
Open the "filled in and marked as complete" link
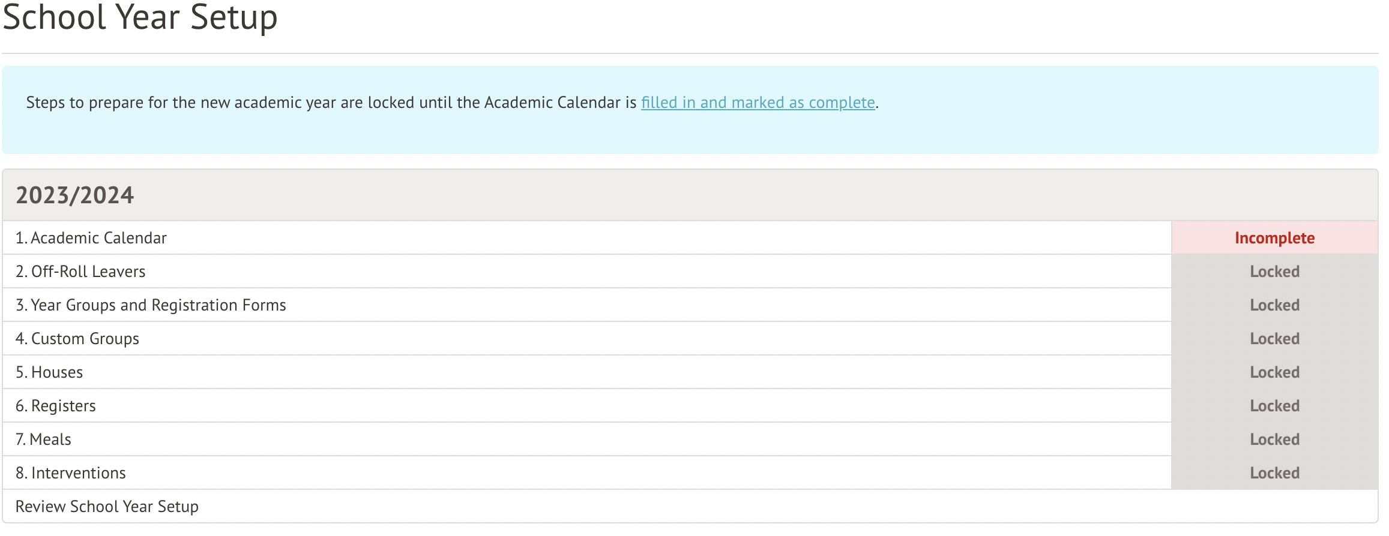[758, 103]
